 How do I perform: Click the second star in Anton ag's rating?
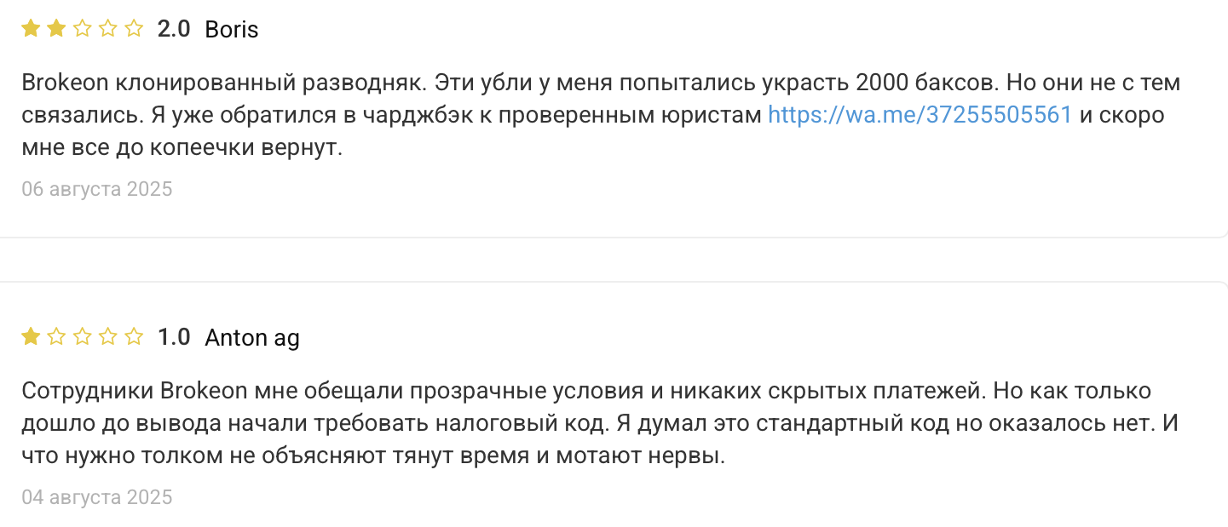pyautogui.click(x=56, y=337)
